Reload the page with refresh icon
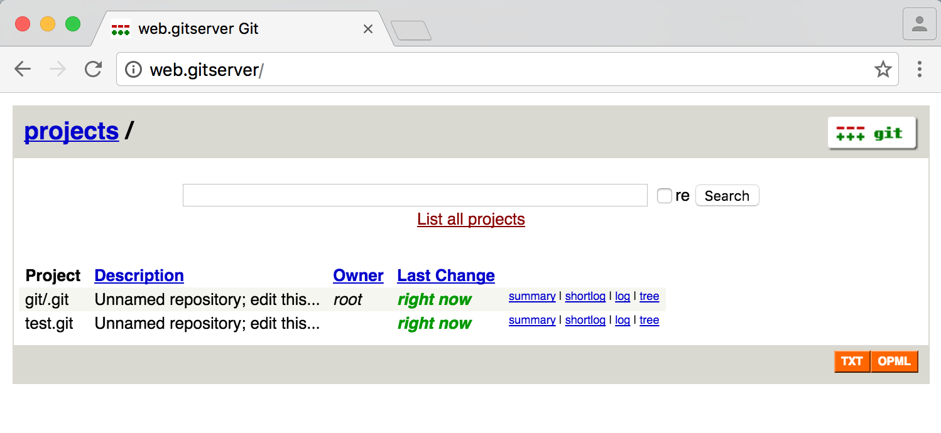The height and width of the screenshot is (433, 941). (x=94, y=69)
